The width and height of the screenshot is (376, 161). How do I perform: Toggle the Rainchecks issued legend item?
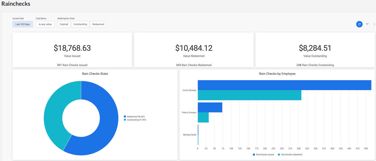(263, 155)
